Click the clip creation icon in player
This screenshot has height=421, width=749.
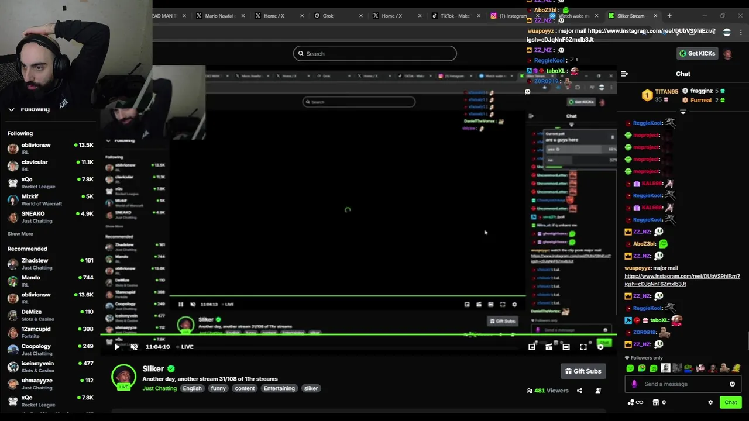[549, 347]
